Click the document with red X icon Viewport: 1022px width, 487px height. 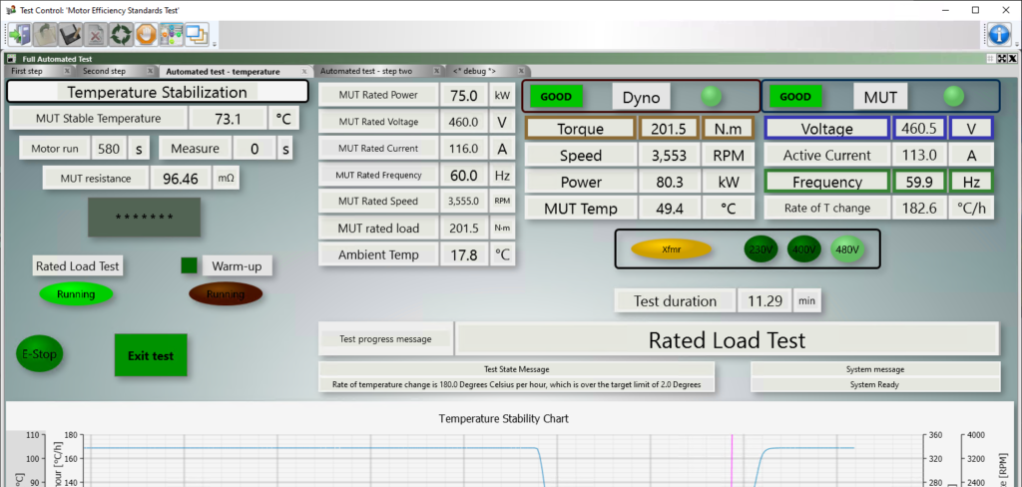[x=95, y=34]
